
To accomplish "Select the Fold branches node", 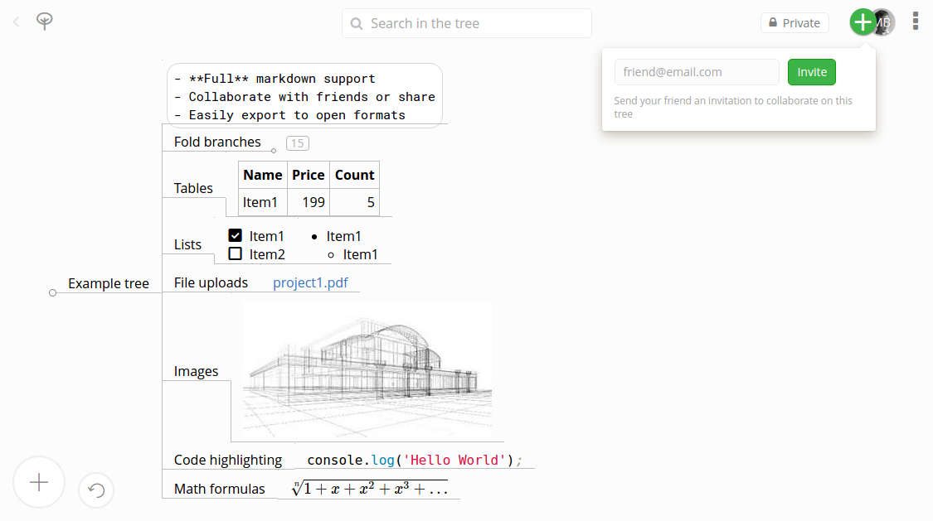I will tap(217, 142).
